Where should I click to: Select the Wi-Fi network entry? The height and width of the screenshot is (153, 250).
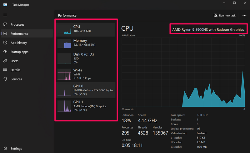pos(86,74)
